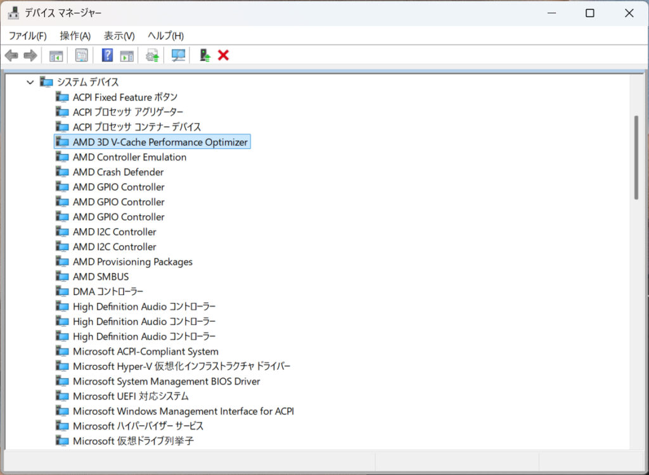649x475 pixels.
Task: Select ACPI Fixed Feature ボタン
Action: click(125, 98)
